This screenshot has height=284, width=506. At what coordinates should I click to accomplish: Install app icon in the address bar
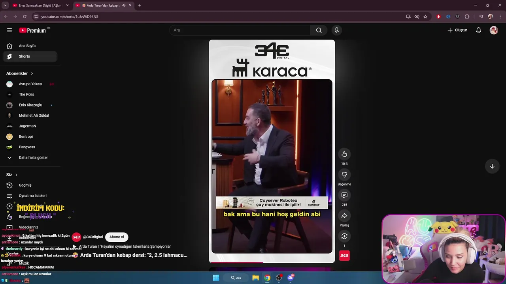coord(408,17)
